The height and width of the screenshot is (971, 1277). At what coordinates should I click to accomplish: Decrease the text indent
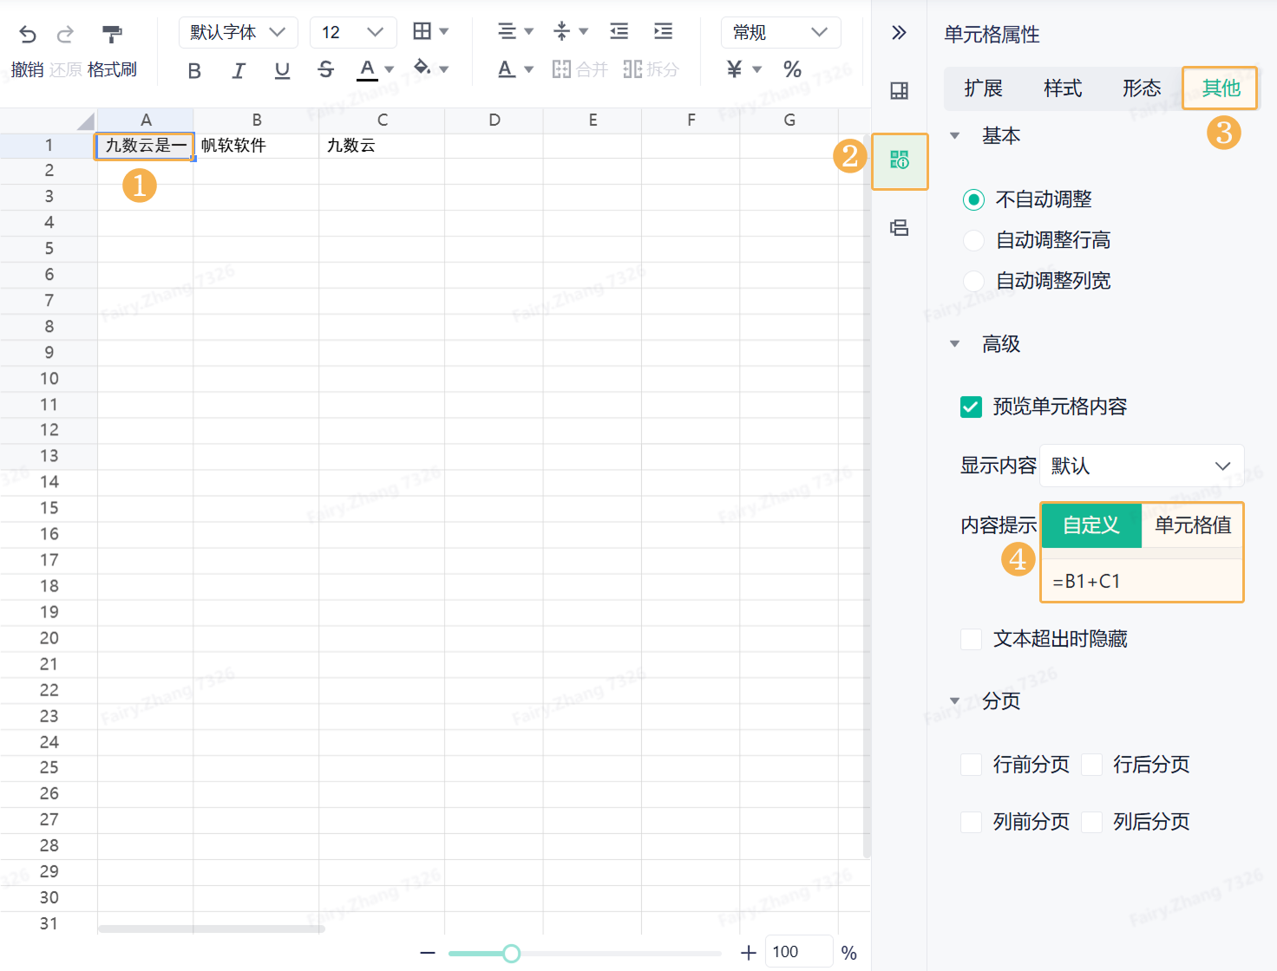(619, 31)
